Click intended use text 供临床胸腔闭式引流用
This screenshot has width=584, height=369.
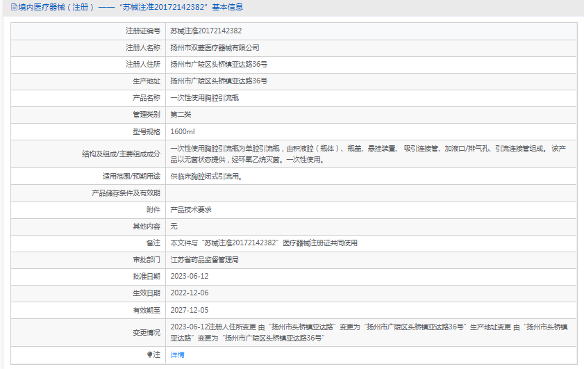206,177
